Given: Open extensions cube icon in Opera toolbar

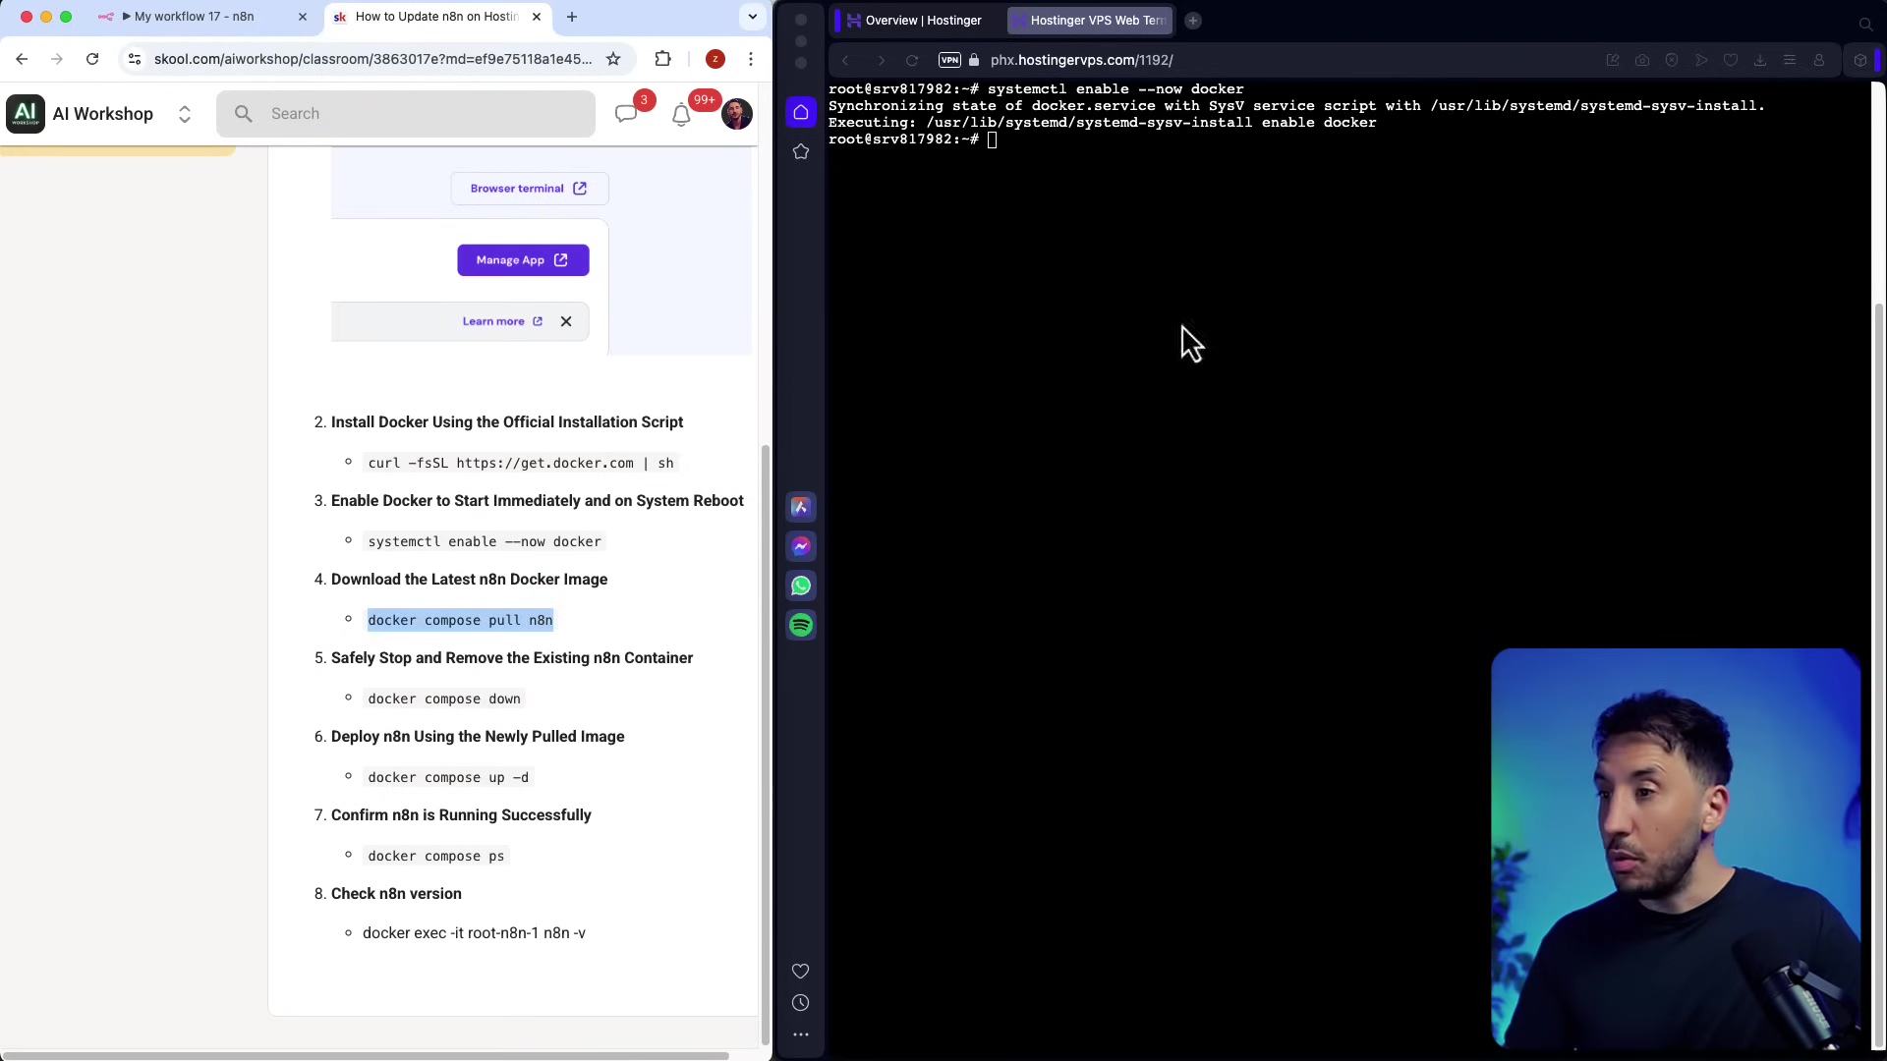Looking at the screenshot, I should coord(1860,60).
